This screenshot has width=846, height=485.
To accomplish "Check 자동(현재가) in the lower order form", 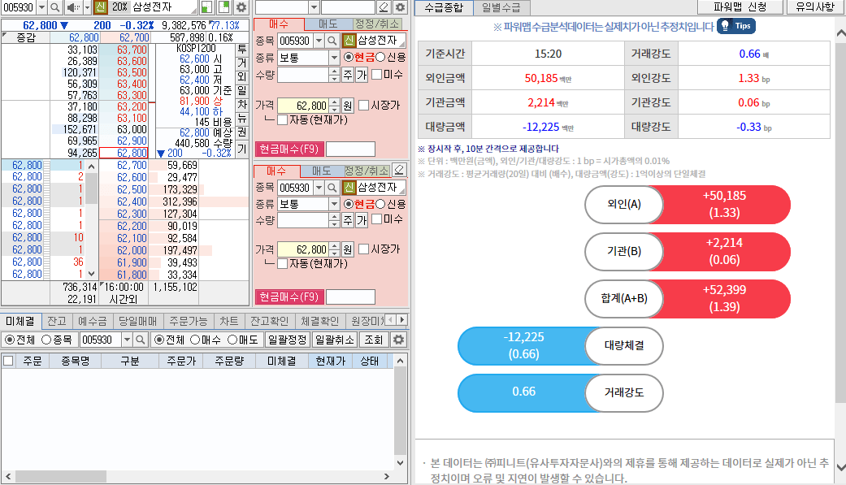I will pos(282,264).
